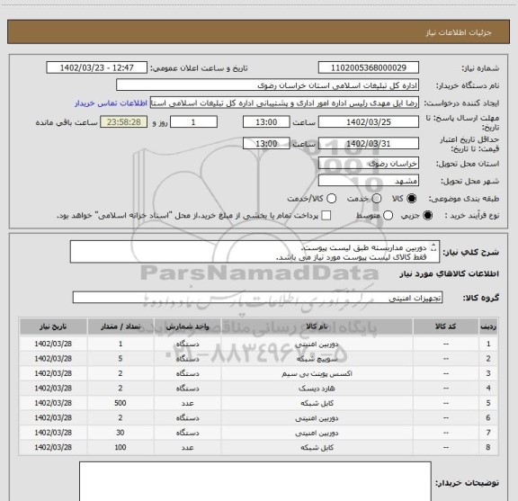The width and height of the screenshot is (518, 501).
Task: Select row 2 item سوییچ شبکه
Action: click(x=317, y=359)
